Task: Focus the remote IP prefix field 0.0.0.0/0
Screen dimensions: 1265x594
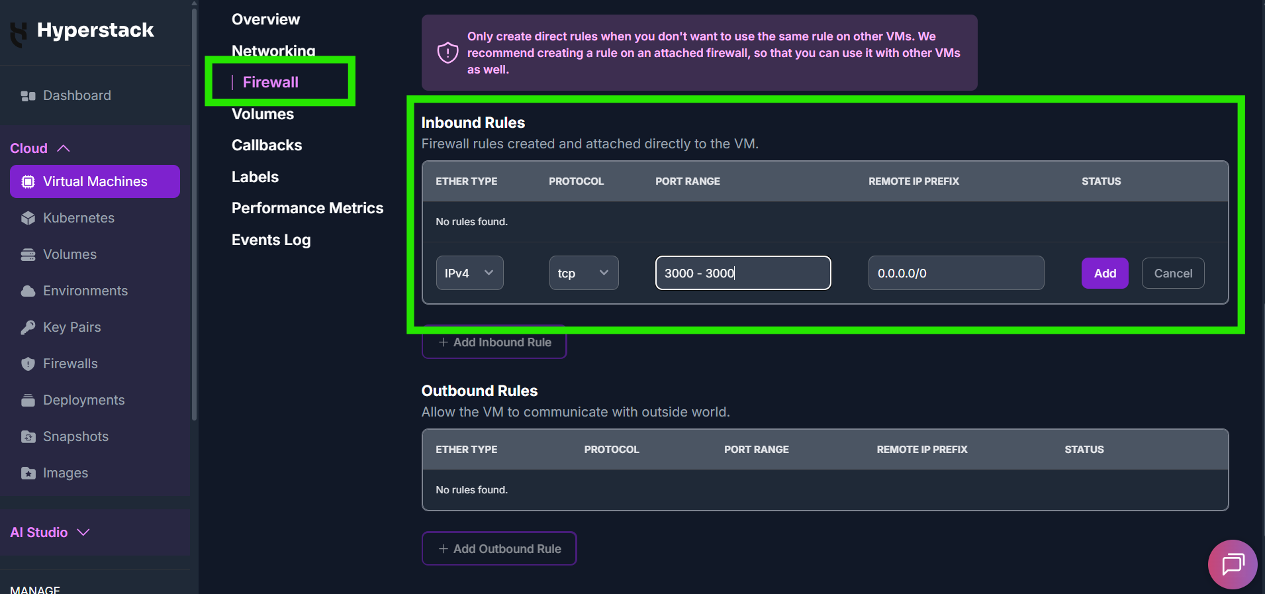Action: (956, 273)
